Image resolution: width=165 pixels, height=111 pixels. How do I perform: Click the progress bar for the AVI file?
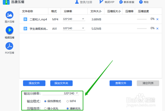coord(142,29)
